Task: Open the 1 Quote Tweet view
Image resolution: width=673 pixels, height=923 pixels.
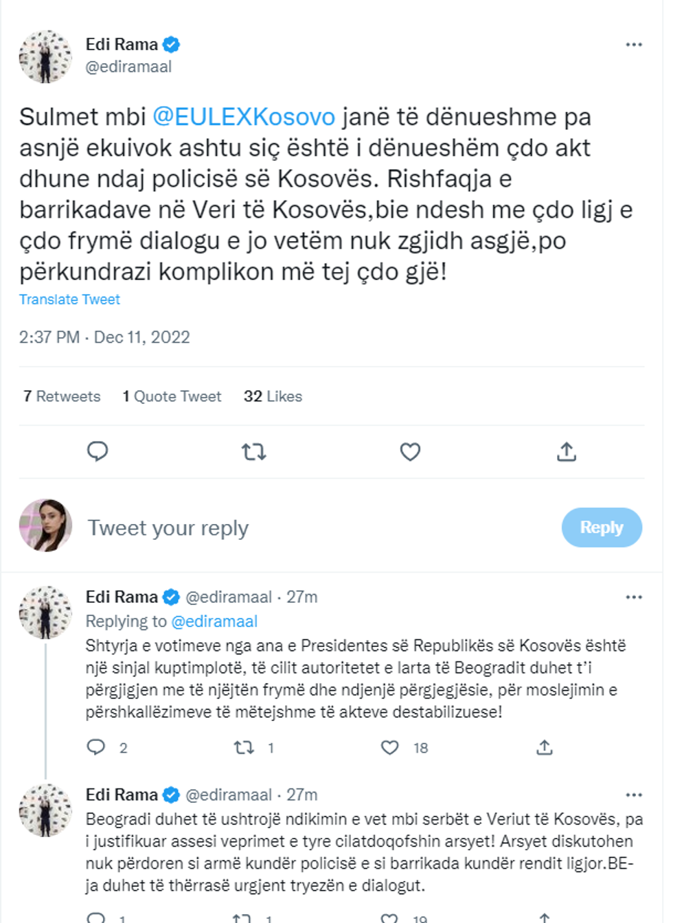Action: pyautogui.click(x=172, y=396)
